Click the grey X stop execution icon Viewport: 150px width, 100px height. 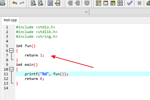[x=139, y=3]
